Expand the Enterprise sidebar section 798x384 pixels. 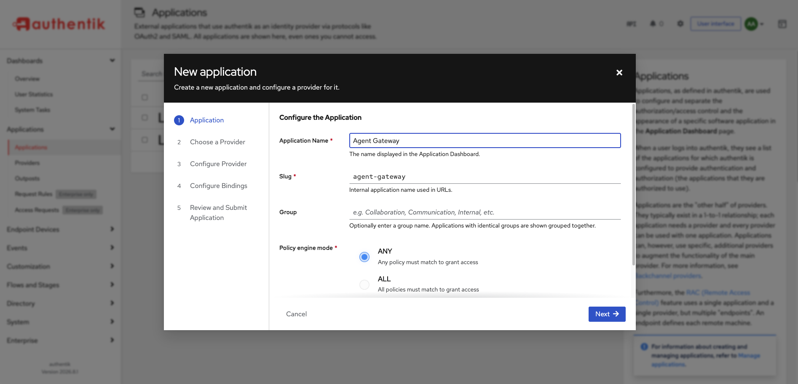coord(112,340)
